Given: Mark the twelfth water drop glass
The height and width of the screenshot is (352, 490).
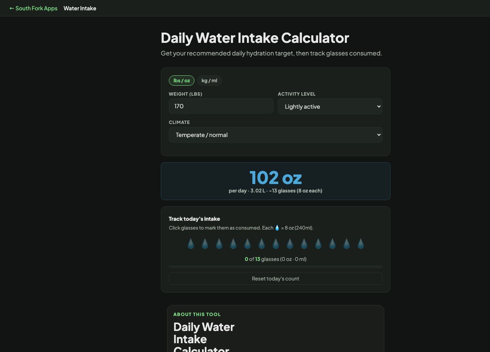Looking at the screenshot, I should [346, 244].
